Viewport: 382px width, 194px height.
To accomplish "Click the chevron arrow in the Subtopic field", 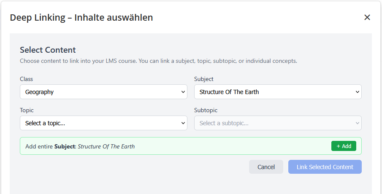I will click(x=358, y=123).
